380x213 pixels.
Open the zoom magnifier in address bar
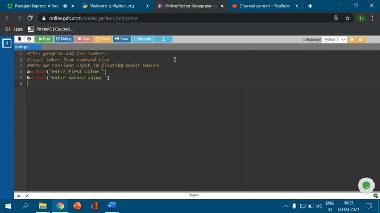pos(336,18)
